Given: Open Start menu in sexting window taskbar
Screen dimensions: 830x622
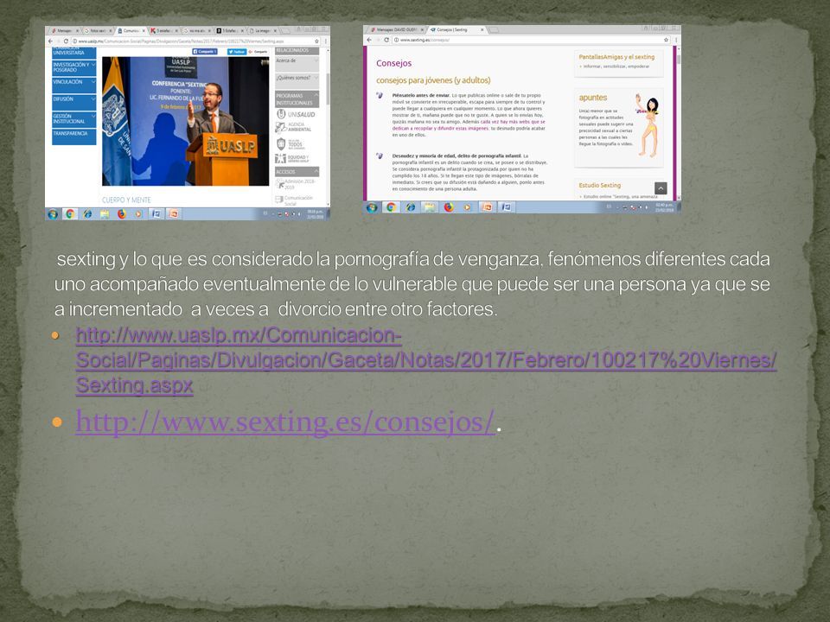Looking at the screenshot, I should point(372,207).
